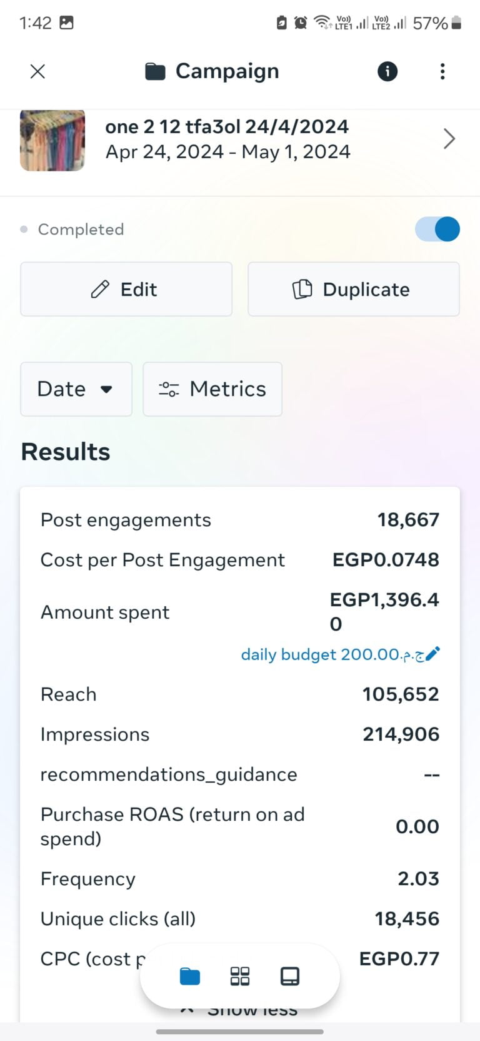The width and height of the screenshot is (480, 1041).
Task: Open the Metrics selector
Action: pyautogui.click(x=212, y=389)
